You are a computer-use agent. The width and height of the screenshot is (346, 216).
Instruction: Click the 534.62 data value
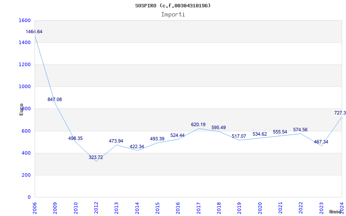(x=260, y=134)
